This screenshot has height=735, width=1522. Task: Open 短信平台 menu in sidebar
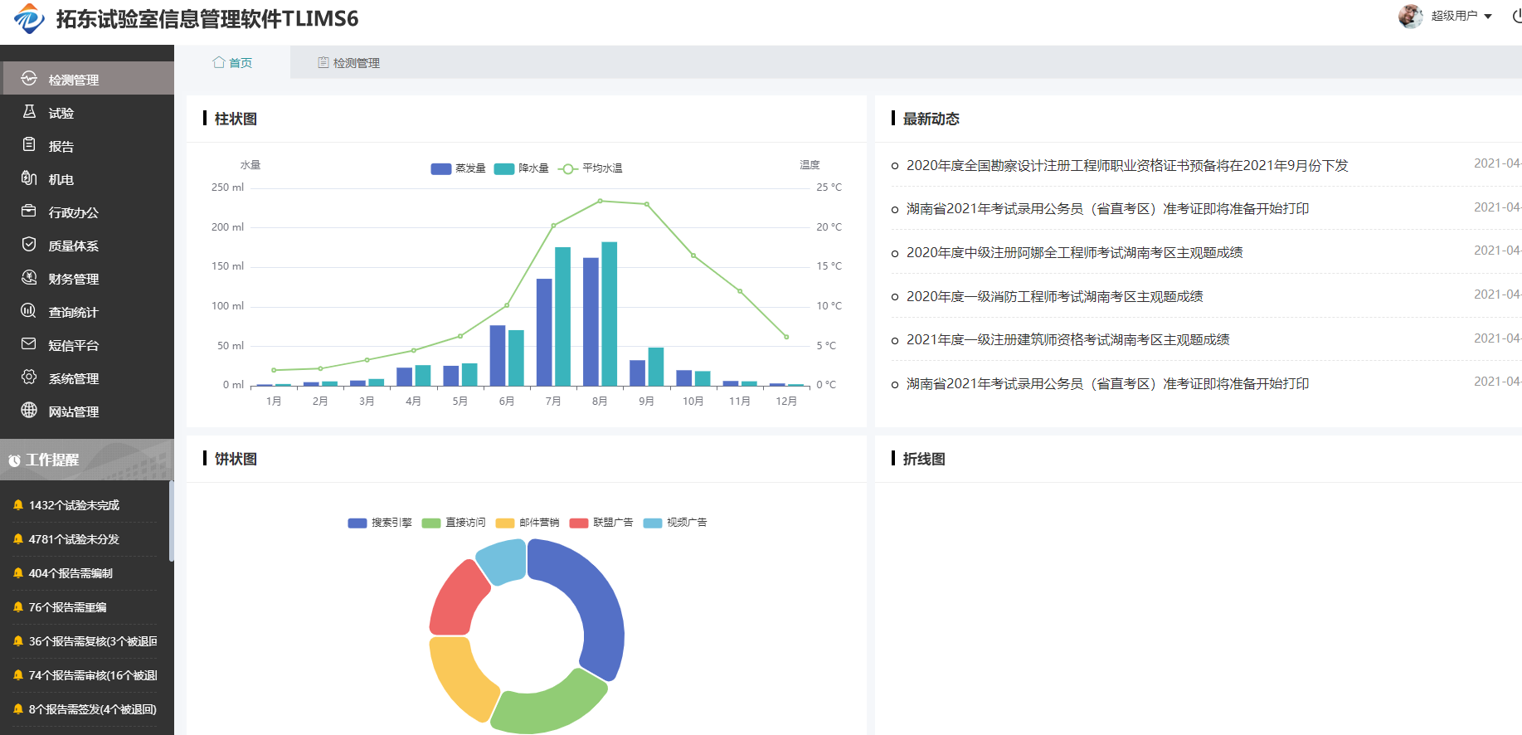pos(87,344)
